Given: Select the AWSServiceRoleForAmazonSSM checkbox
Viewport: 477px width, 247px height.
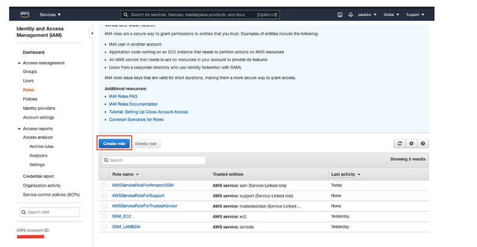Looking at the screenshot, I should click(x=104, y=186).
